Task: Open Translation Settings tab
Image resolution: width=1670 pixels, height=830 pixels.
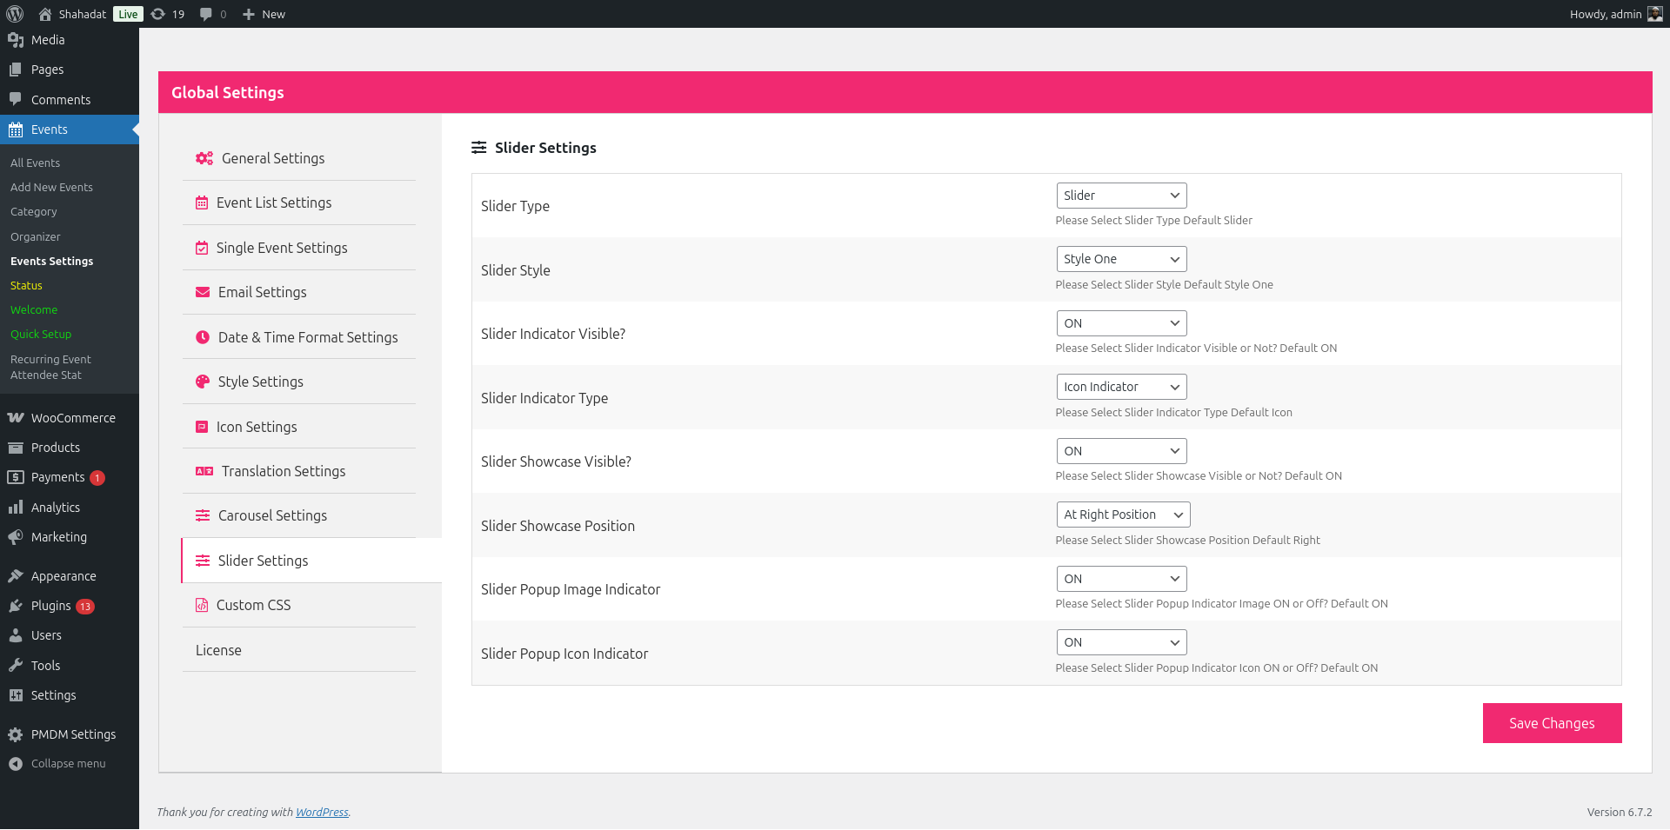Action: (299, 471)
